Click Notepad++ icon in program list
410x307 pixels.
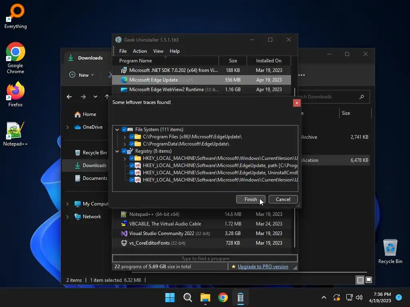tap(124, 214)
